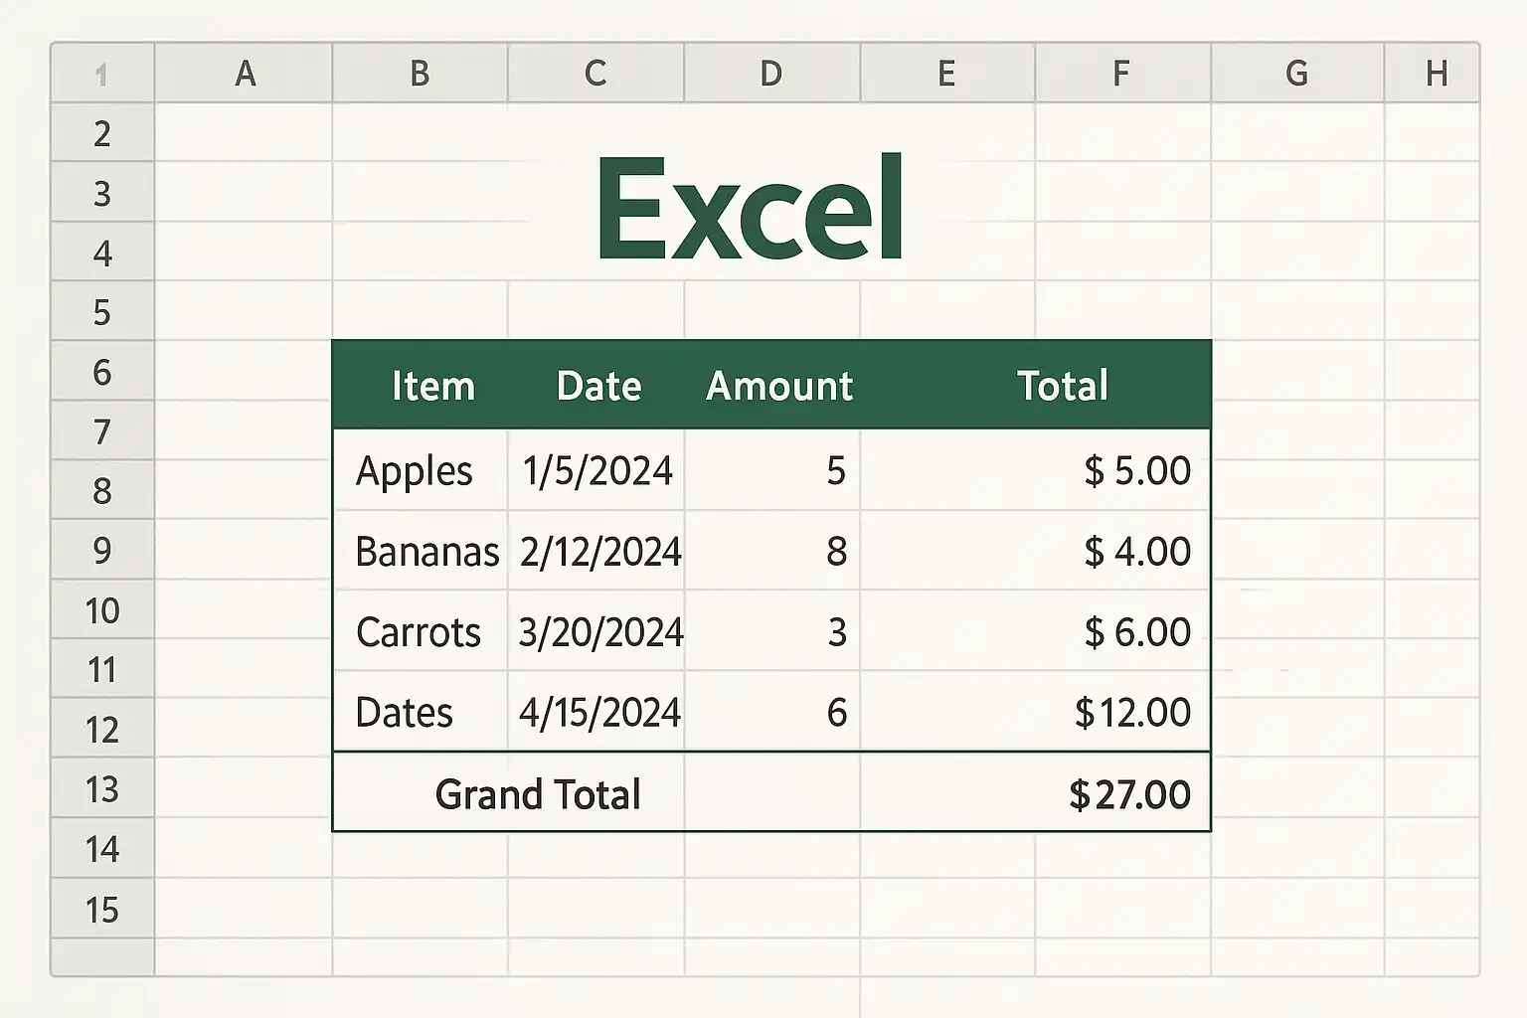Image resolution: width=1527 pixels, height=1018 pixels.
Task: Select row 2 header
Action: (102, 133)
